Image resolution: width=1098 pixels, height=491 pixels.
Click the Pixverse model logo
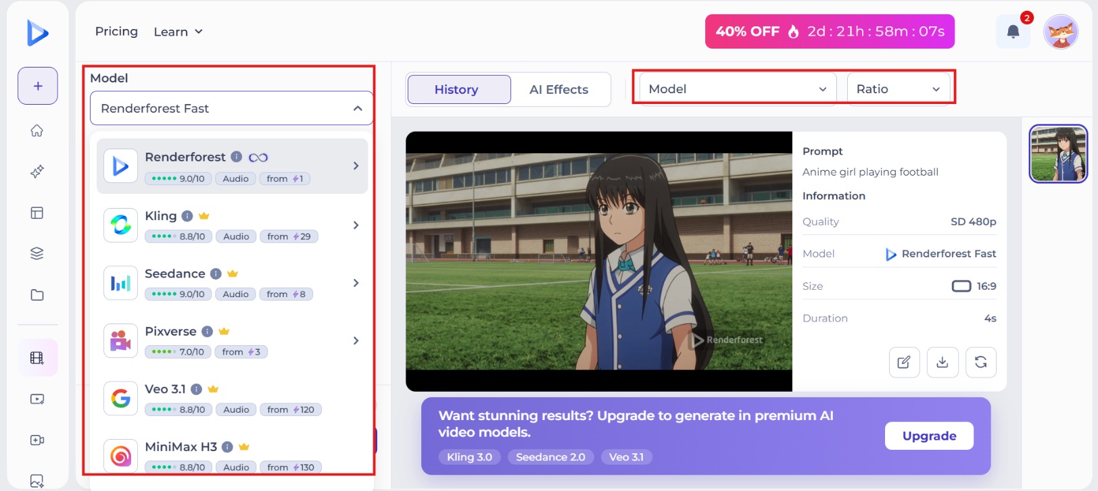pyautogui.click(x=120, y=340)
